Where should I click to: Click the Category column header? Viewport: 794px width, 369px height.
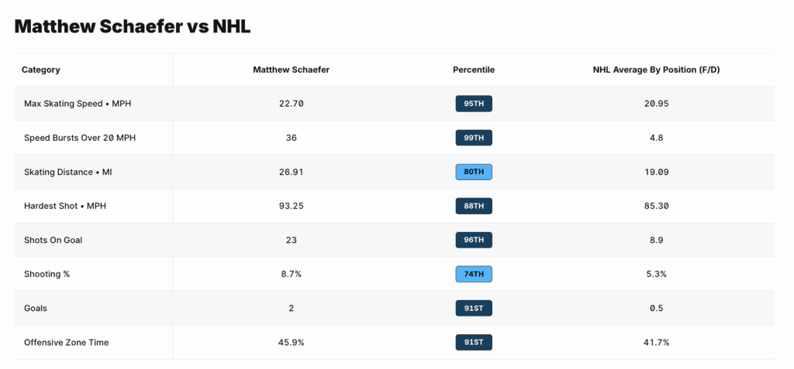click(41, 70)
